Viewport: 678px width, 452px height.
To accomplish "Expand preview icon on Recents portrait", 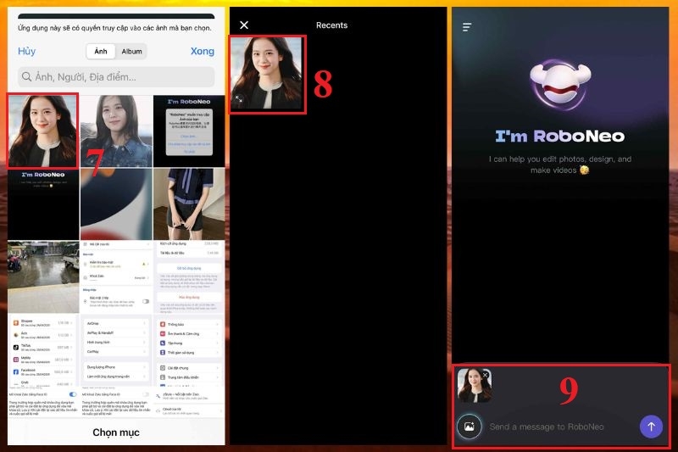I will point(239,99).
